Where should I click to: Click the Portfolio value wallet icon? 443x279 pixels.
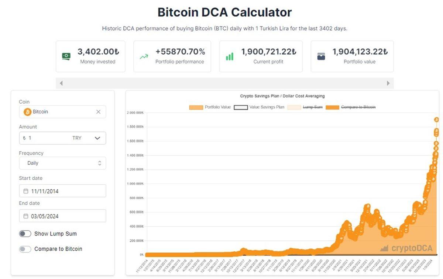tap(322, 56)
